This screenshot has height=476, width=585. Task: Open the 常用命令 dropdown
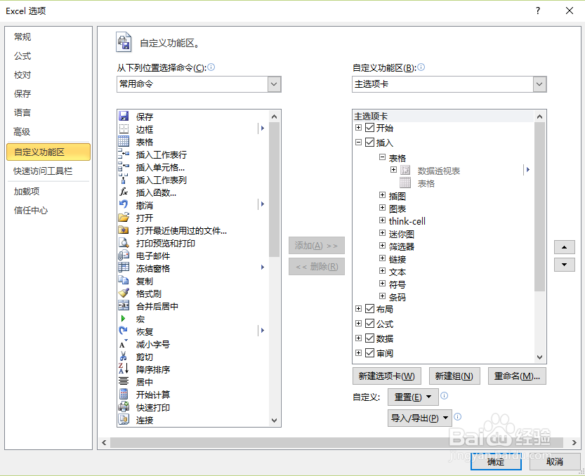coord(274,84)
